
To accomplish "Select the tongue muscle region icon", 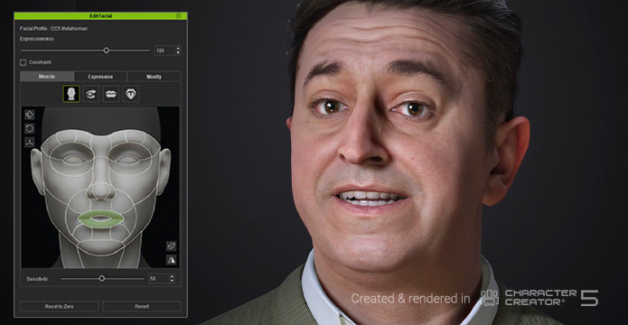I will click(x=131, y=94).
